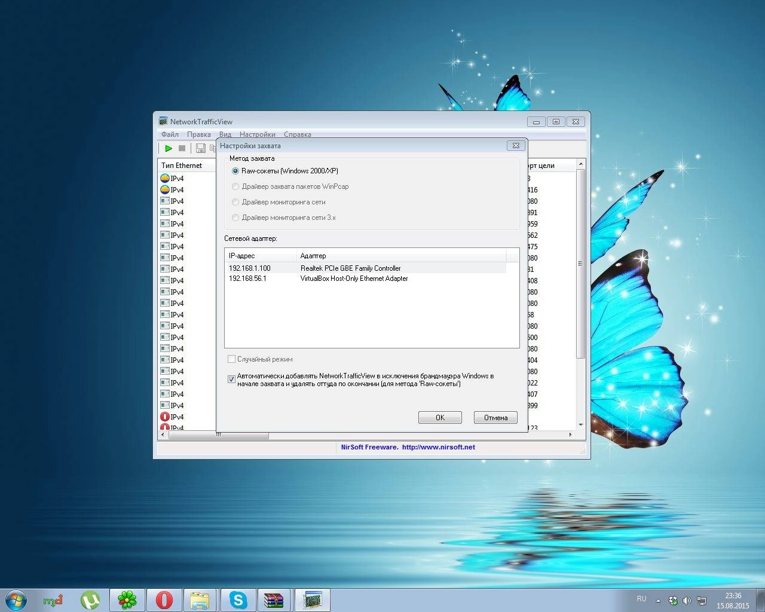This screenshot has width=765, height=612.
Task: Open the Правка menu
Action: point(198,134)
